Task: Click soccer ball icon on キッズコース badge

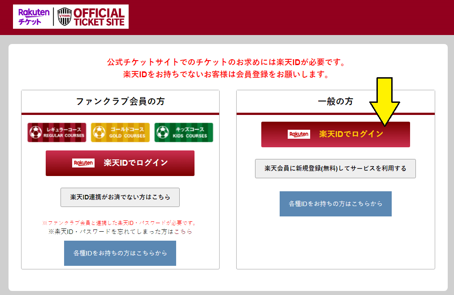Action: point(162,132)
